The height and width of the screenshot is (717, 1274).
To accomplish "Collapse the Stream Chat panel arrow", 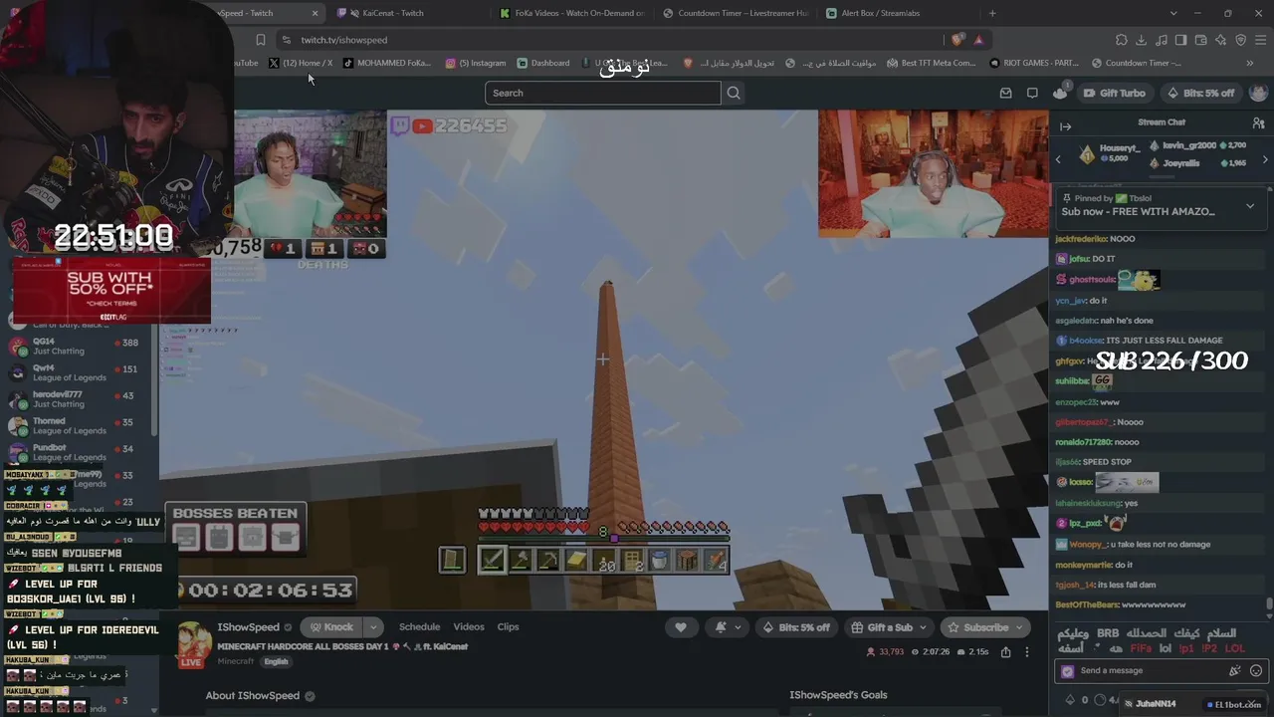I will [1065, 126].
